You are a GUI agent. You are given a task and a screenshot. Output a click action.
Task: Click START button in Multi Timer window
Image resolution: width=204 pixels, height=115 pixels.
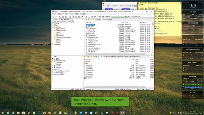pos(133,9)
